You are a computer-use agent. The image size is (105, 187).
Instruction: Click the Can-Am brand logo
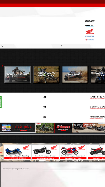[90, 21]
